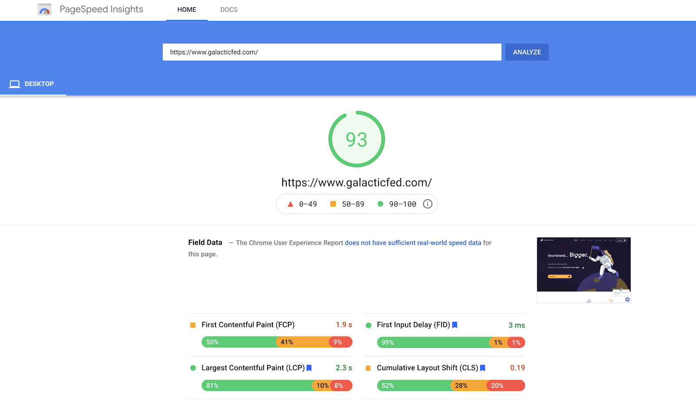This screenshot has height=411, width=696.
Task: Click the score legend info icon
Action: [x=428, y=204]
